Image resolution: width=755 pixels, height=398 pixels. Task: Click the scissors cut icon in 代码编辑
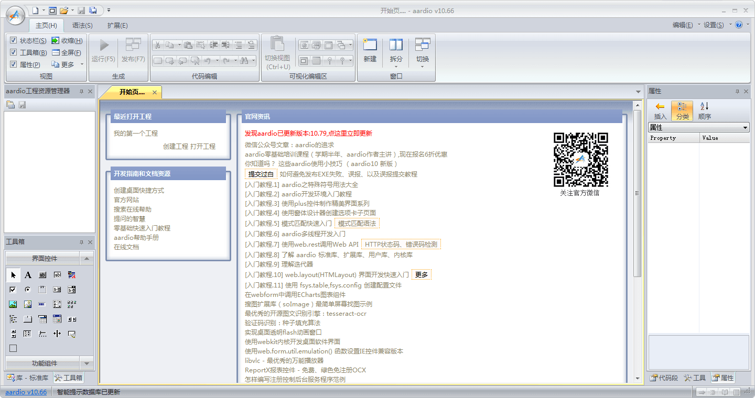[x=157, y=45]
